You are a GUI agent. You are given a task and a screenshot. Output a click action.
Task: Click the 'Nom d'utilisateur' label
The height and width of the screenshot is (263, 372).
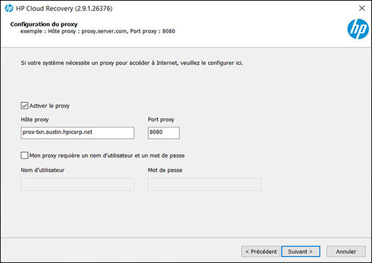[43, 170]
